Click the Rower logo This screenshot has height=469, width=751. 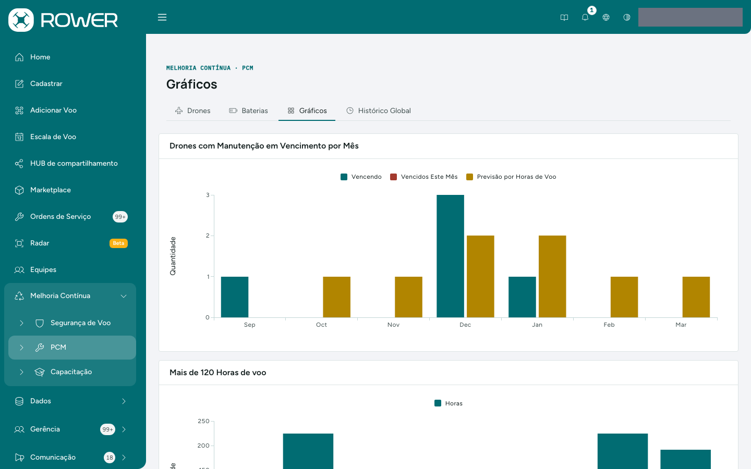pyautogui.click(x=63, y=20)
